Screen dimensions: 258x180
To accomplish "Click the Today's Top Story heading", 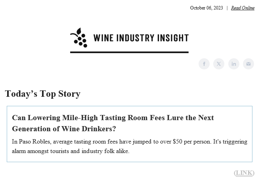I will [43, 94].
